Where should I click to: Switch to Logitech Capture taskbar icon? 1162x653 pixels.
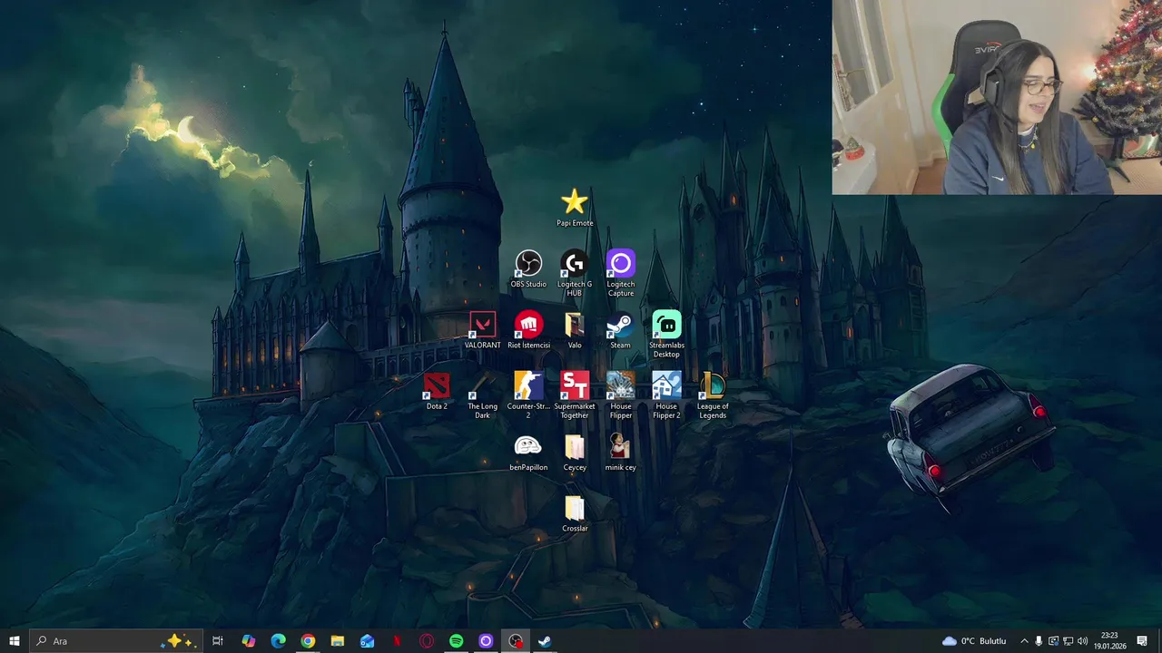click(486, 641)
